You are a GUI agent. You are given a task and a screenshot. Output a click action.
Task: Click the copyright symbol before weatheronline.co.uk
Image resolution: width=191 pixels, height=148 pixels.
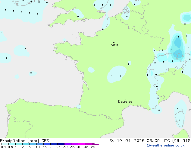[x=148, y=146]
